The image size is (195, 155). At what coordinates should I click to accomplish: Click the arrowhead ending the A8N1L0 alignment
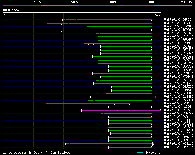click(x=153, y=144)
